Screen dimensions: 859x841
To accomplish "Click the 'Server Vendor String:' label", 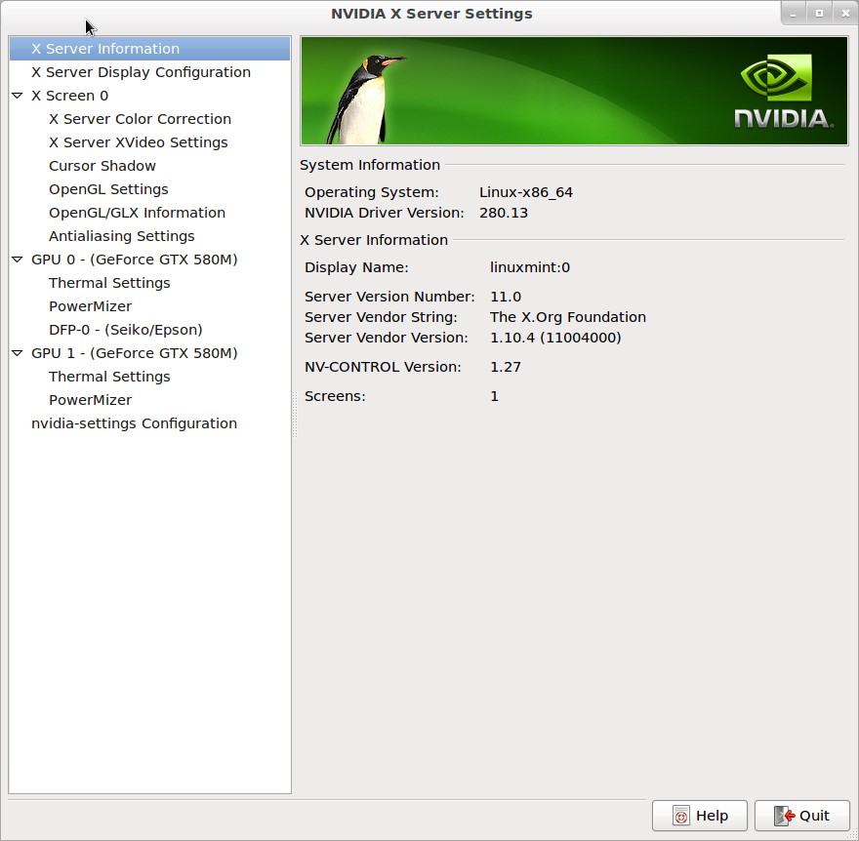I will coord(381,317).
